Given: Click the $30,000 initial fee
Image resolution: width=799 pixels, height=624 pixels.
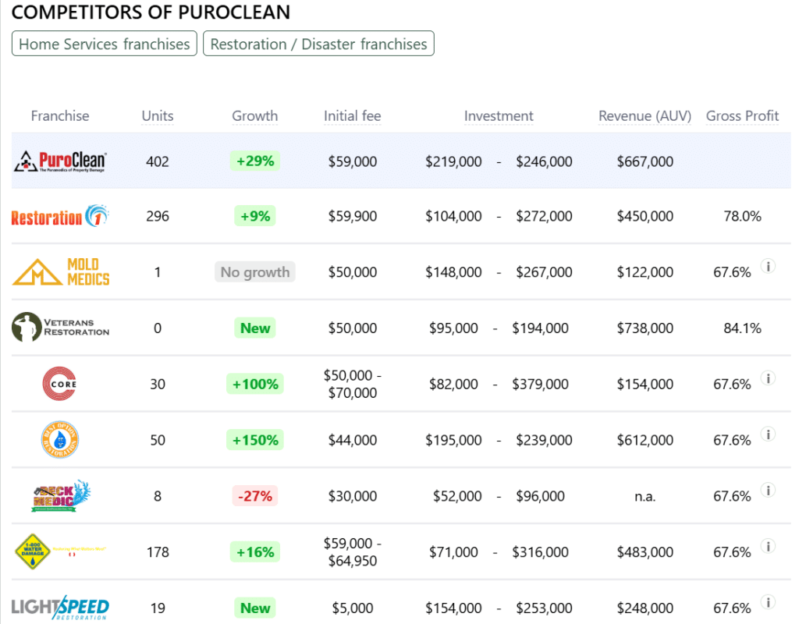Looking at the screenshot, I should point(352,496).
